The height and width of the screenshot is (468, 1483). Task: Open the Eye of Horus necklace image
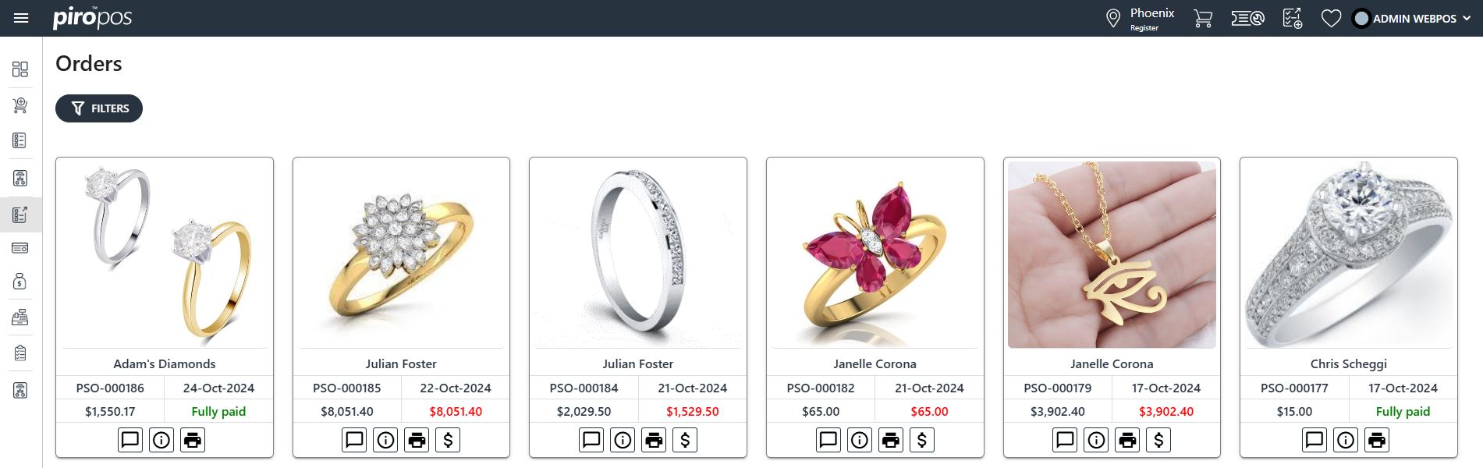coord(1112,254)
